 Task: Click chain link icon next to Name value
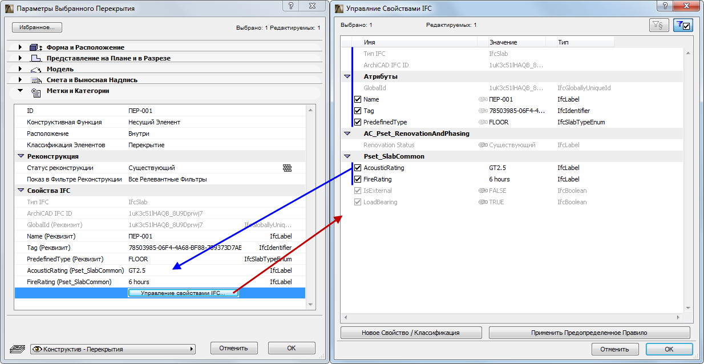coord(483,99)
